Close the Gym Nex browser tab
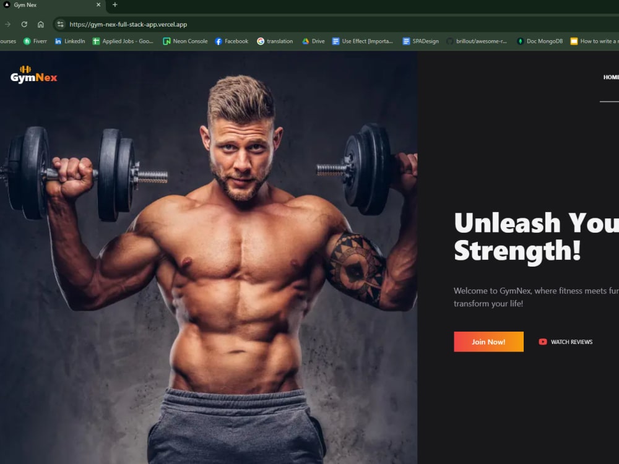This screenshot has height=464, width=619. [98, 5]
